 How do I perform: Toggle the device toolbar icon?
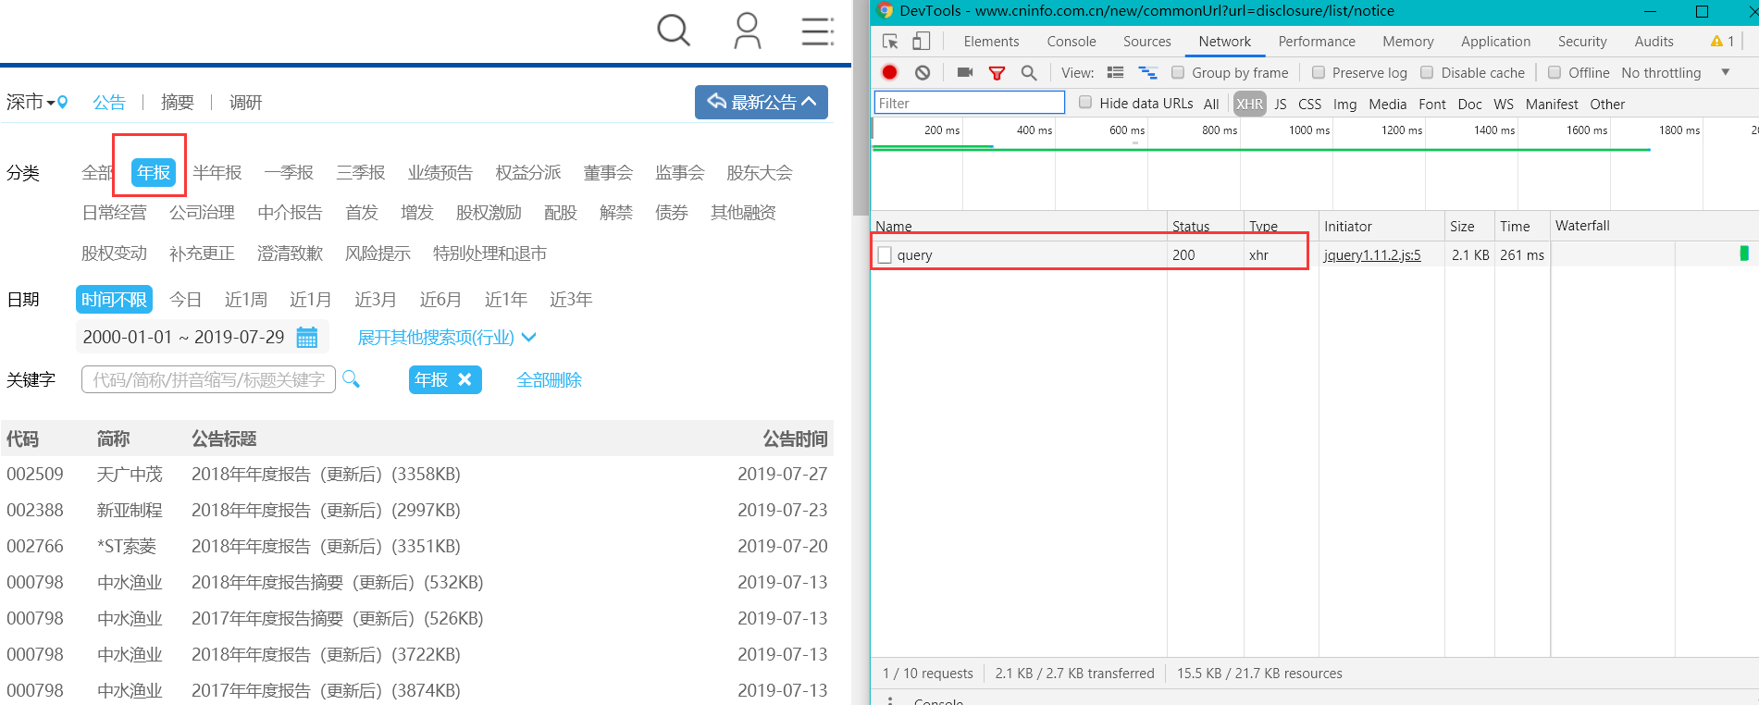[x=921, y=42]
